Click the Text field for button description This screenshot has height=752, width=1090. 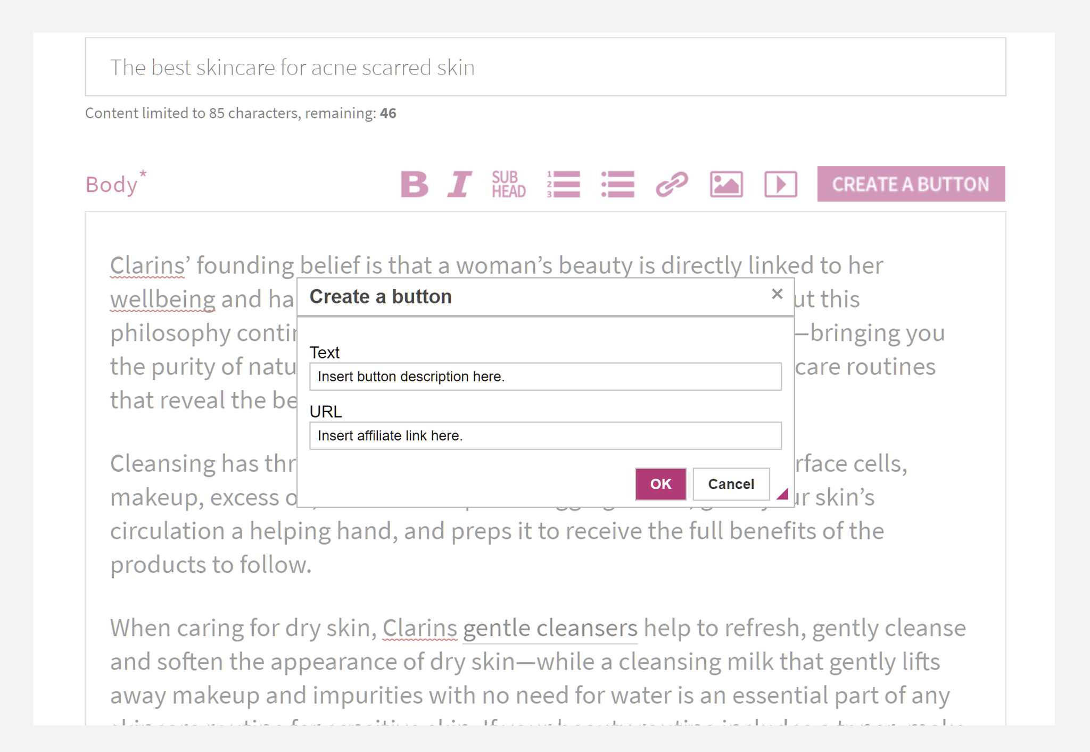tap(545, 377)
